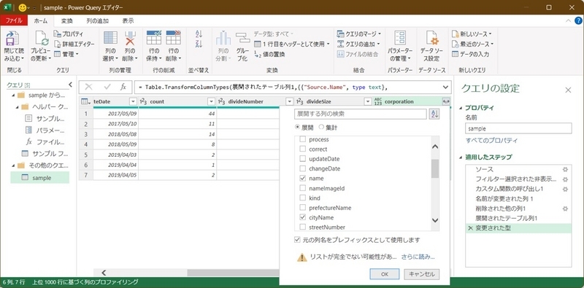
Task: Uncheck the name checkbox
Action: [303, 178]
